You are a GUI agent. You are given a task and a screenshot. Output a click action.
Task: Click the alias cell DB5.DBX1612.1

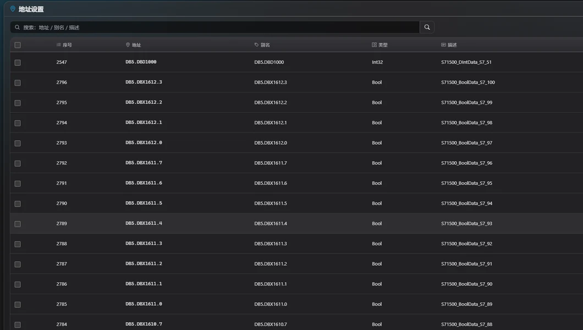click(x=271, y=123)
